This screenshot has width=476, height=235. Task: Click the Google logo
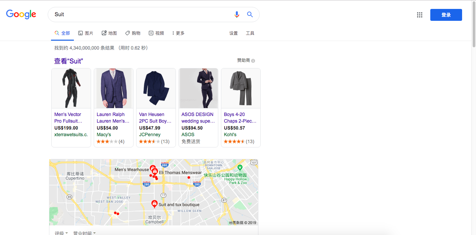click(21, 14)
